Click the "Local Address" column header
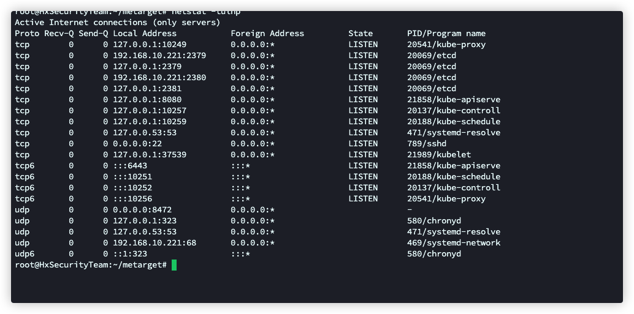This screenshot has width=634, height=314. pos(144,33)
